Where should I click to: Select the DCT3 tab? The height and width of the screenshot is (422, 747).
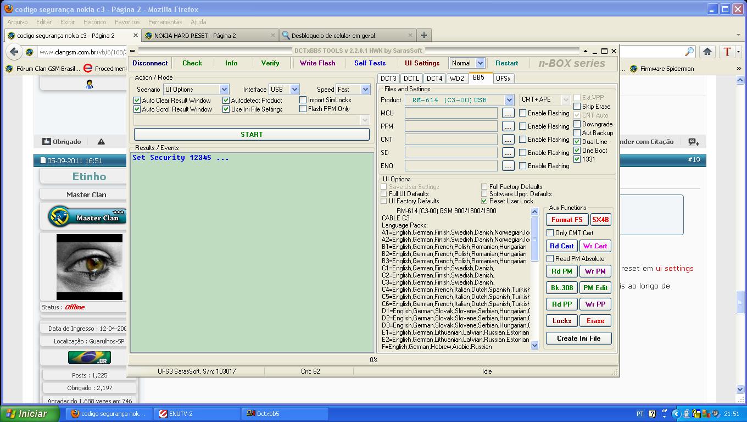(389, 79)
